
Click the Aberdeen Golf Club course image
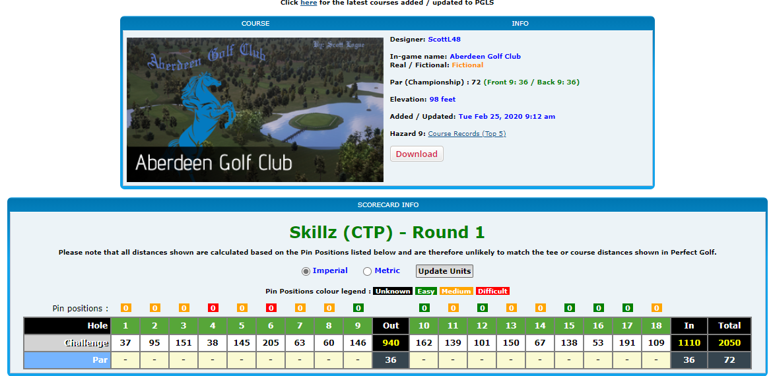tap(255, 110)
